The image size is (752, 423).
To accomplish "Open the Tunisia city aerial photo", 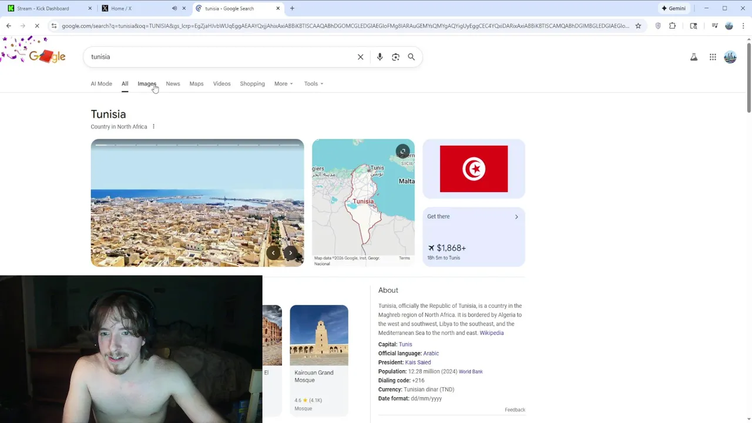I will [x=197, y=203].
